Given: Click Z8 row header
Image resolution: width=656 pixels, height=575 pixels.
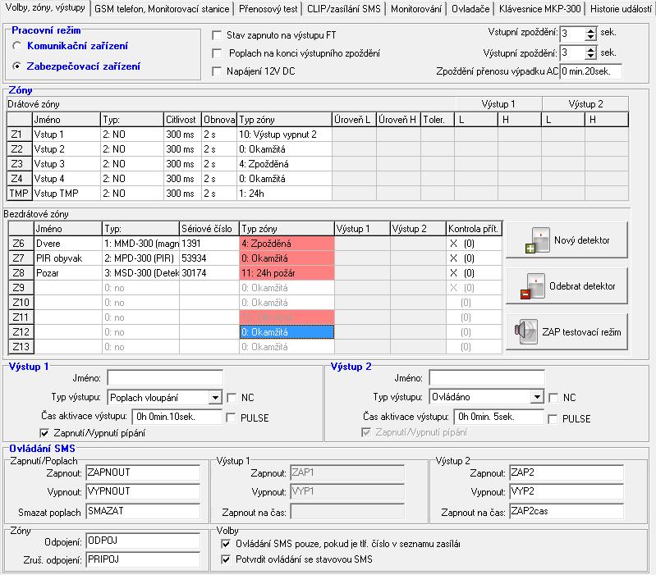Looking at the screenshot, I should [x=21, y=273].
